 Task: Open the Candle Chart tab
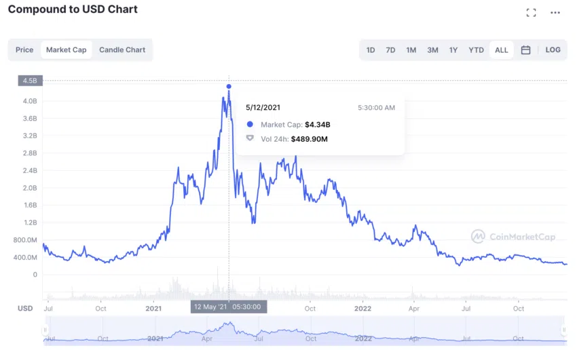pos(122,50)
